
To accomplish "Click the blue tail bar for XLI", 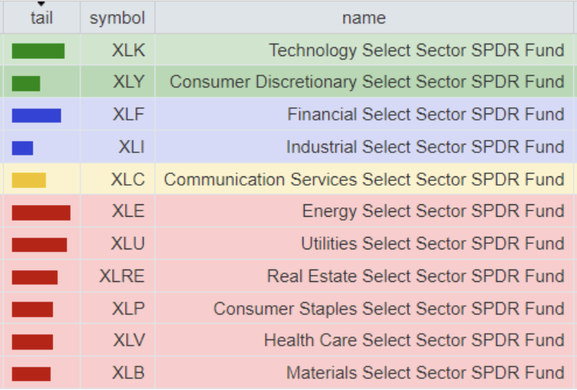I will (x=23, y=148).
